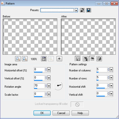Expand the Number of columns dropdown arrow
Image resolution: width=119 pixels, height=119 pixels.
[x=111, y=70]
